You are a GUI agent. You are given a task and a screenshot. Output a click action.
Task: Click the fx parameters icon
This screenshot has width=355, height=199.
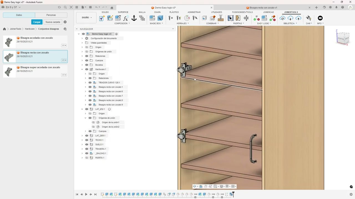pyautogui.click(x=126, y=18)
